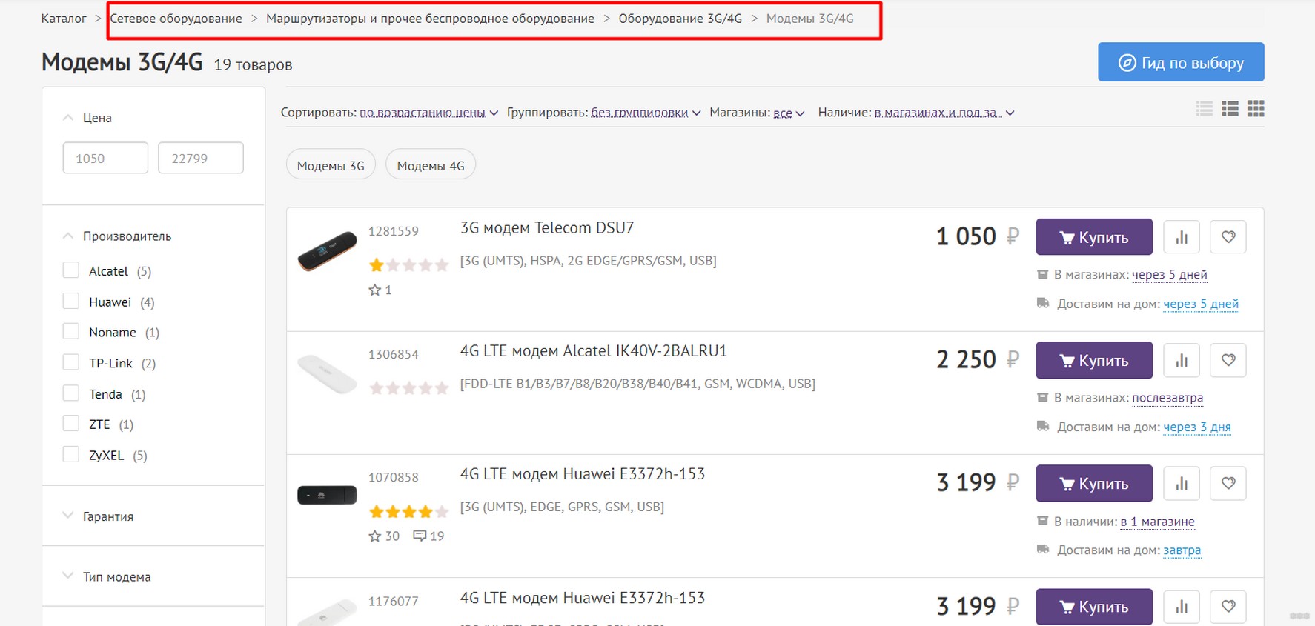Image resolution: width=1315 pixels, height=626 pixels.
Task: Open grouping dropdown без группировки
Action: pyautogui.click(x=646, y=113)
